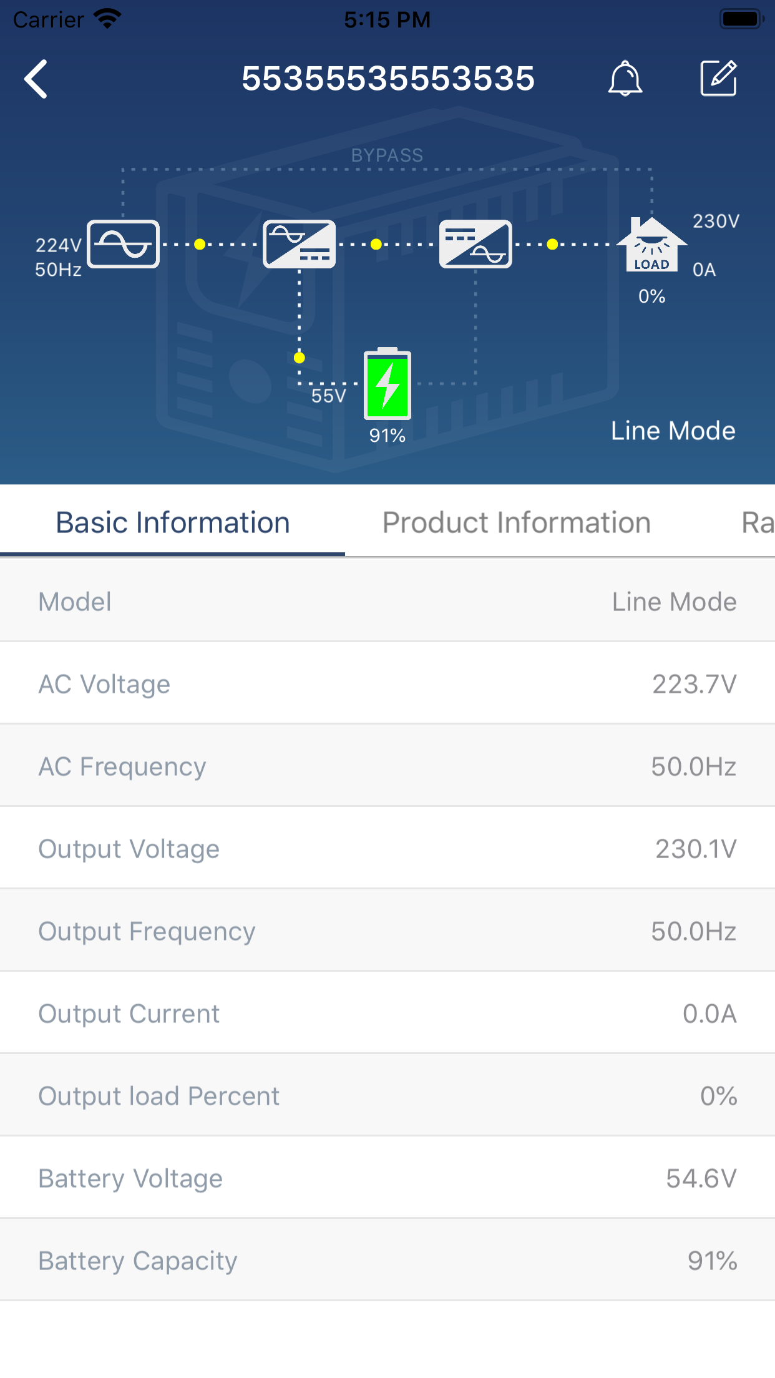The height and width of the screenshot is (1378, 775).
Task: Open the notifications bell icon
Action: [626, 79]
